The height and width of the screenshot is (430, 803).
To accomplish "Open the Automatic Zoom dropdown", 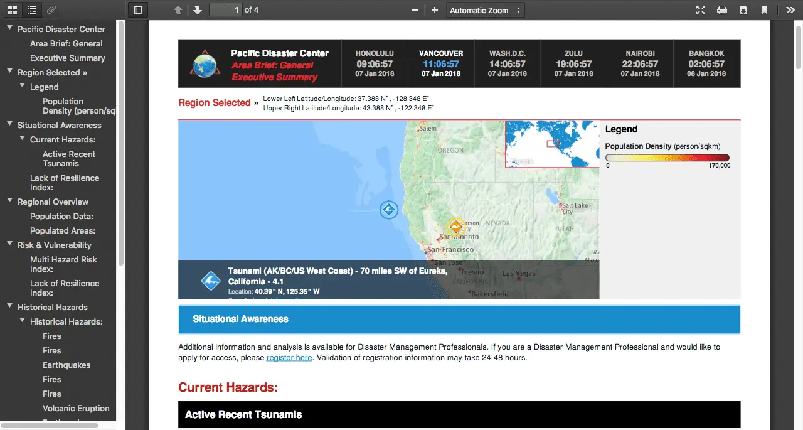I will click(x=485, y=10).
